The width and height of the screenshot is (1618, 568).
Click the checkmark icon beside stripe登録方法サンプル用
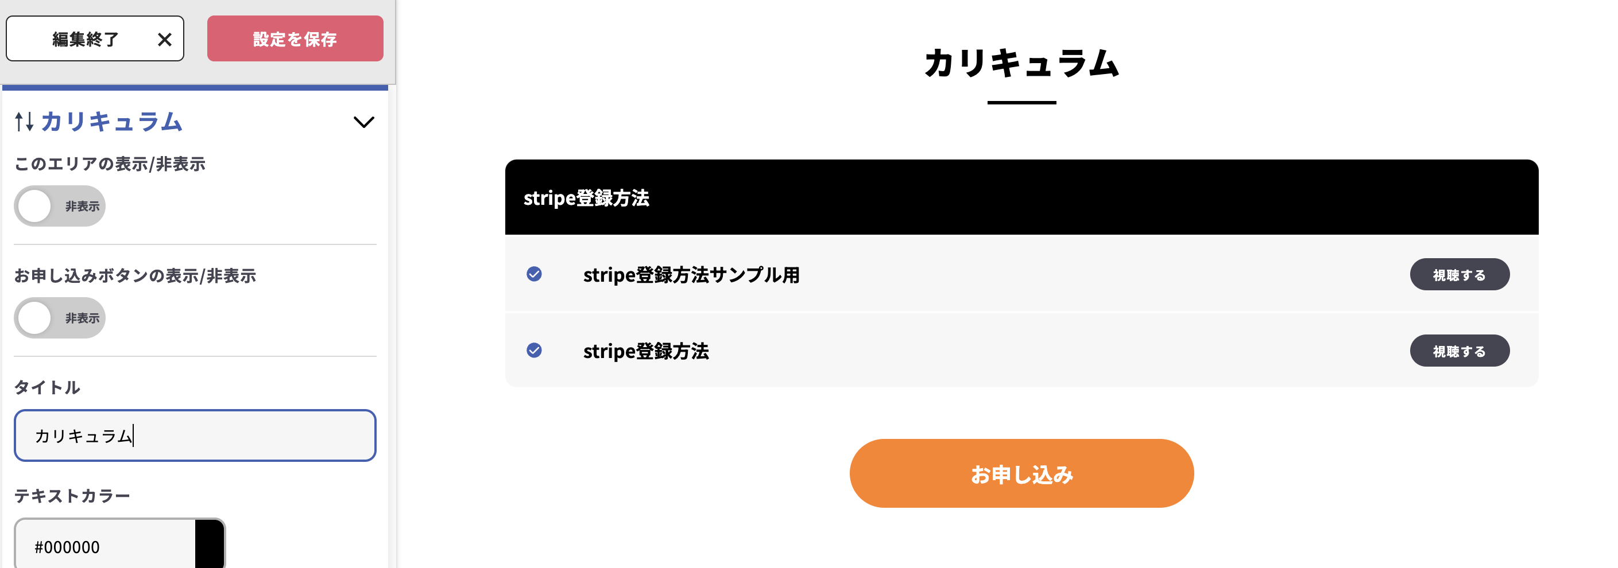pyautogui.click(x=535, y=274)
